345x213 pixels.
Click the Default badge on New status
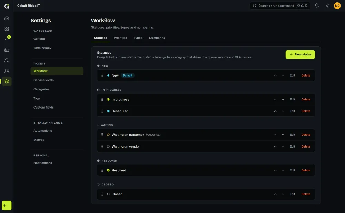click(x=127, y=75)
